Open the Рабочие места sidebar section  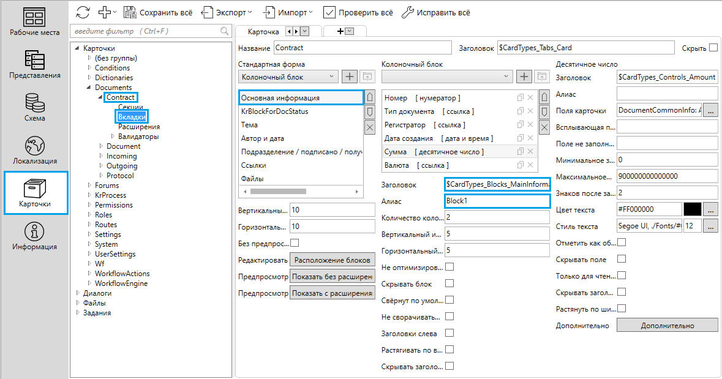[35, 21]
